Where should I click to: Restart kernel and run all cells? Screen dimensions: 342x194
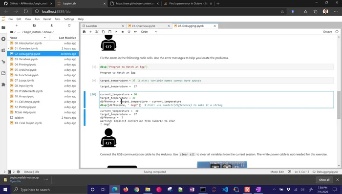pyautogui.click(x=135, y=32)
